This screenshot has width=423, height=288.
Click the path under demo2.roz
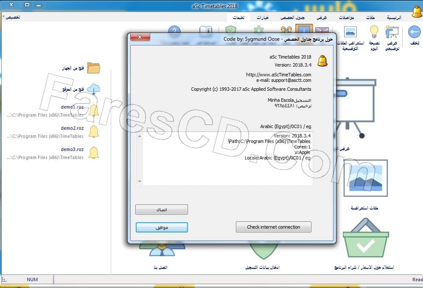pos(45,136)
